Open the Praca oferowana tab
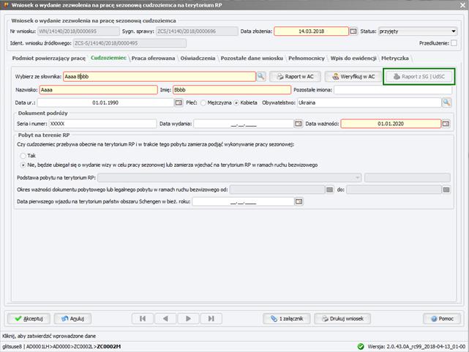This screenshot has height=352, width=469. point(153,59)
